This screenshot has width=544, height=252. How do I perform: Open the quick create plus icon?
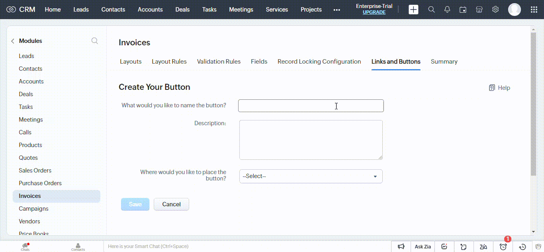tap(413, 9)
